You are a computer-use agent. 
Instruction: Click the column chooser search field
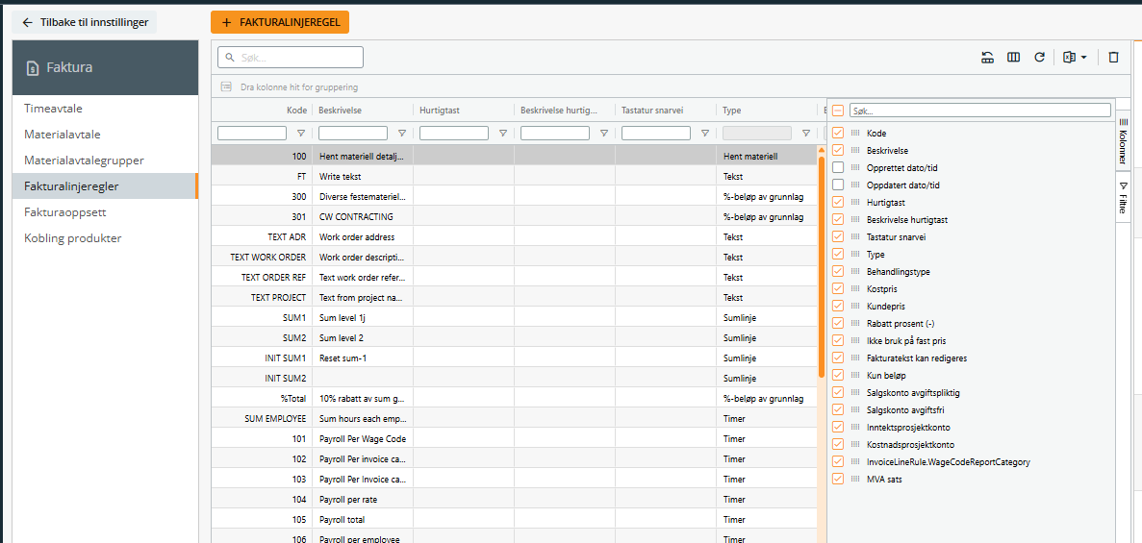pyautogui.click(x=979, y=111)
